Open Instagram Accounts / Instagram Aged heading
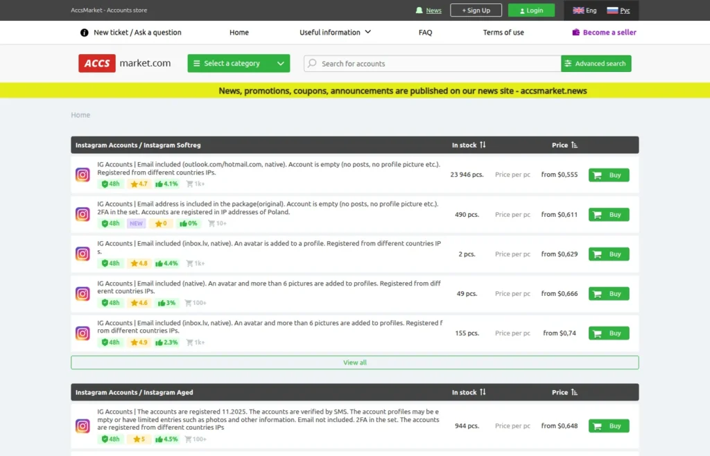The height and width of the screenshot is (456, 710). (x=134, y=393)
